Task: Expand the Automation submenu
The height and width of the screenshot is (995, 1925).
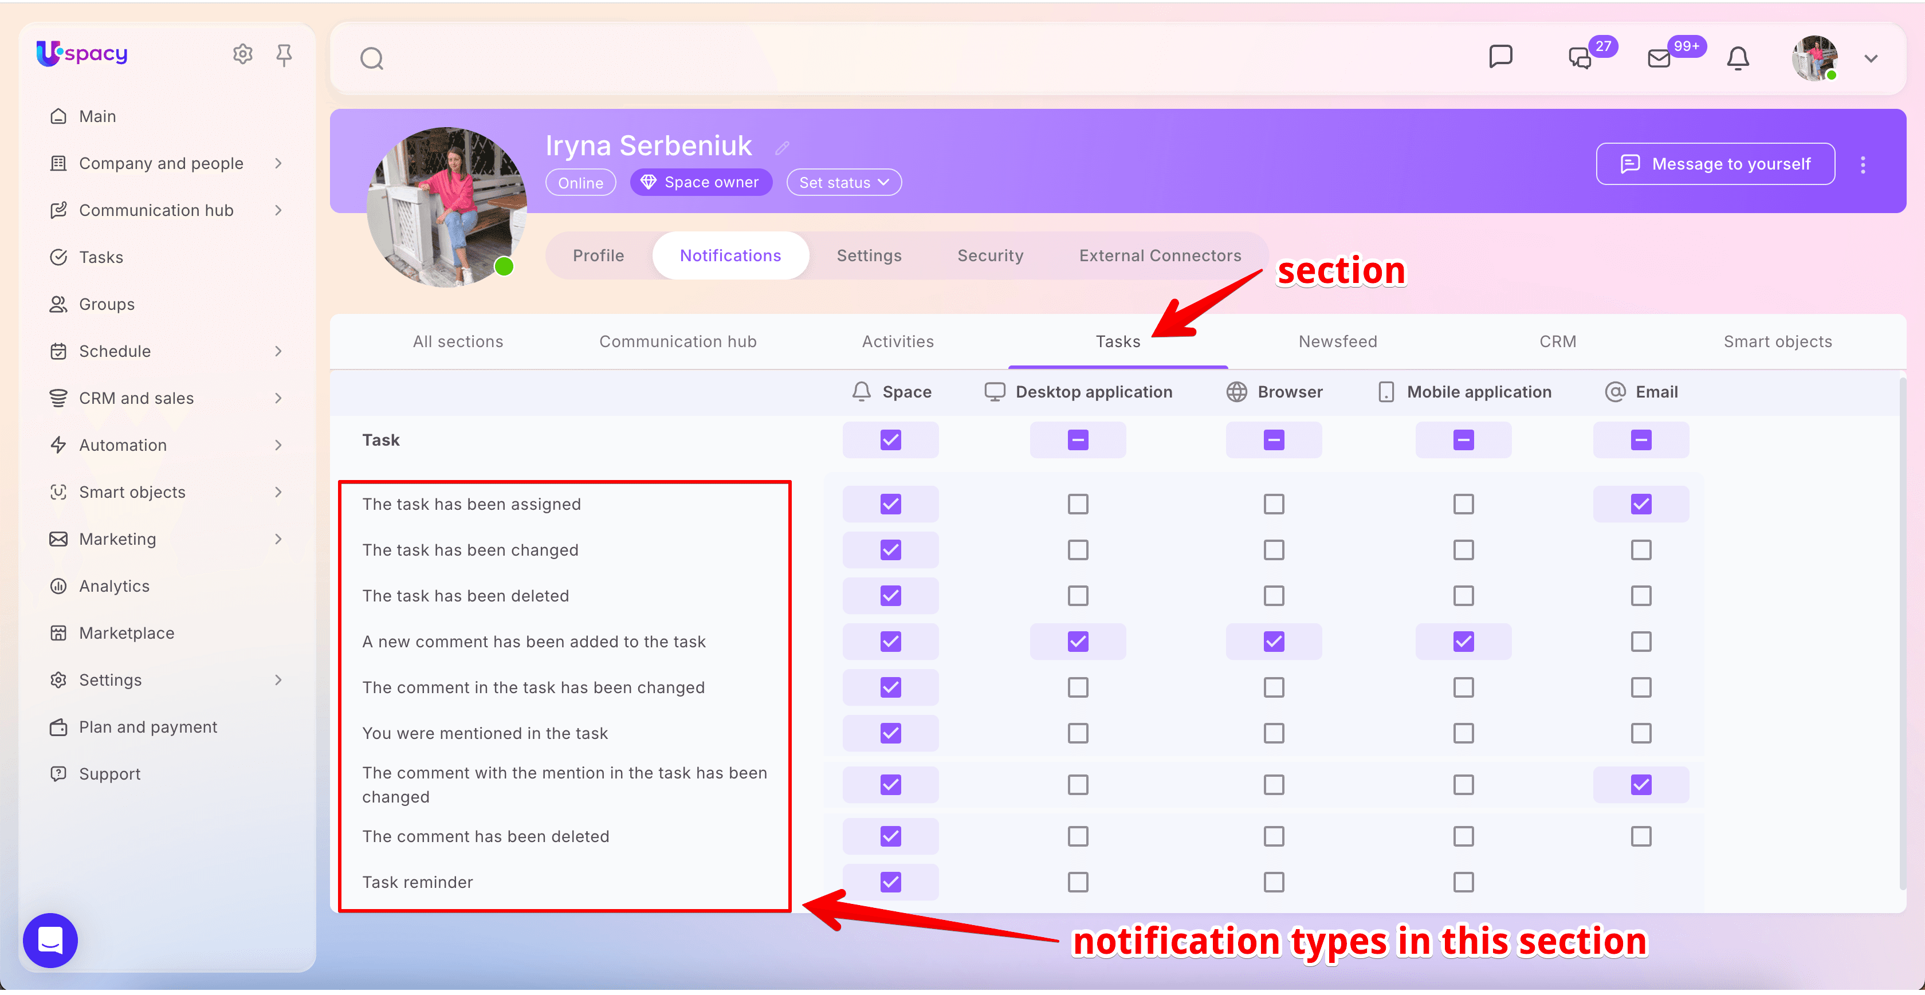Action: click(278, 445)
